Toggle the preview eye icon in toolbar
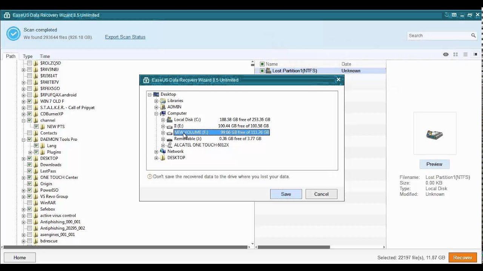Image resolution: width=483 pixels, height=271 pixels. coord(446,55)
